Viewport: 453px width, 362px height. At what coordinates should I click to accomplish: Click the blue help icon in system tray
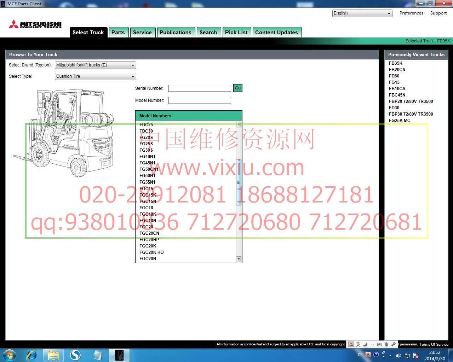tap(376, 355)
